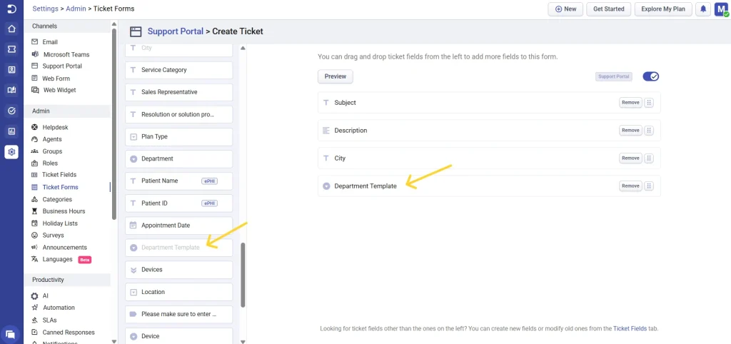Open the chat bubble icon at bottom left

point(11,333)
